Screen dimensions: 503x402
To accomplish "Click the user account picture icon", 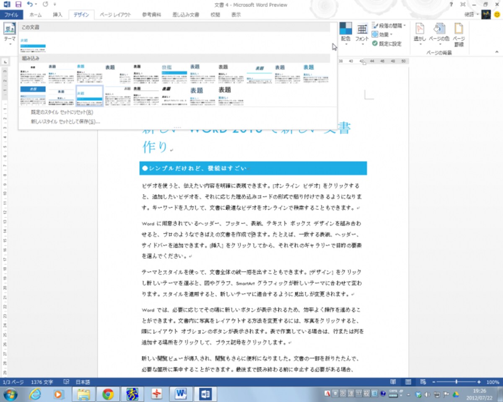I will coord(486,15).
